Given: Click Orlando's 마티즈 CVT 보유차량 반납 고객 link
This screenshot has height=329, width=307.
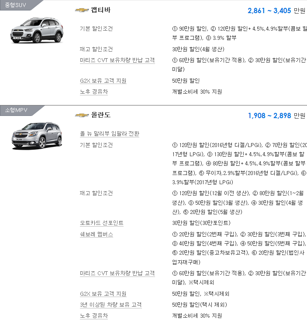Looking at the screenshot, I should 117,273.
